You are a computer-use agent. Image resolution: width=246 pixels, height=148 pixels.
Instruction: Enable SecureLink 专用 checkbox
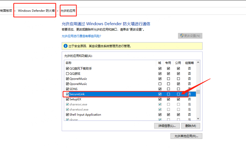tap(168, 94)
